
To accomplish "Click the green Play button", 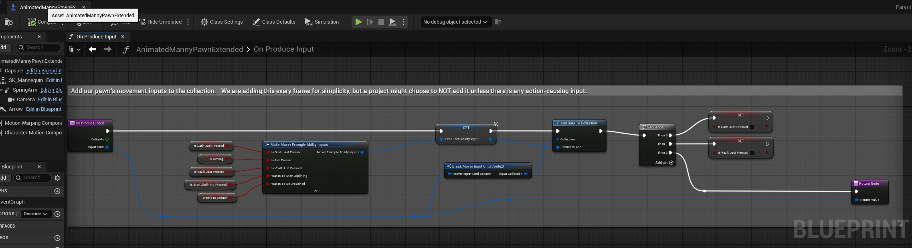I will point(358,22).
